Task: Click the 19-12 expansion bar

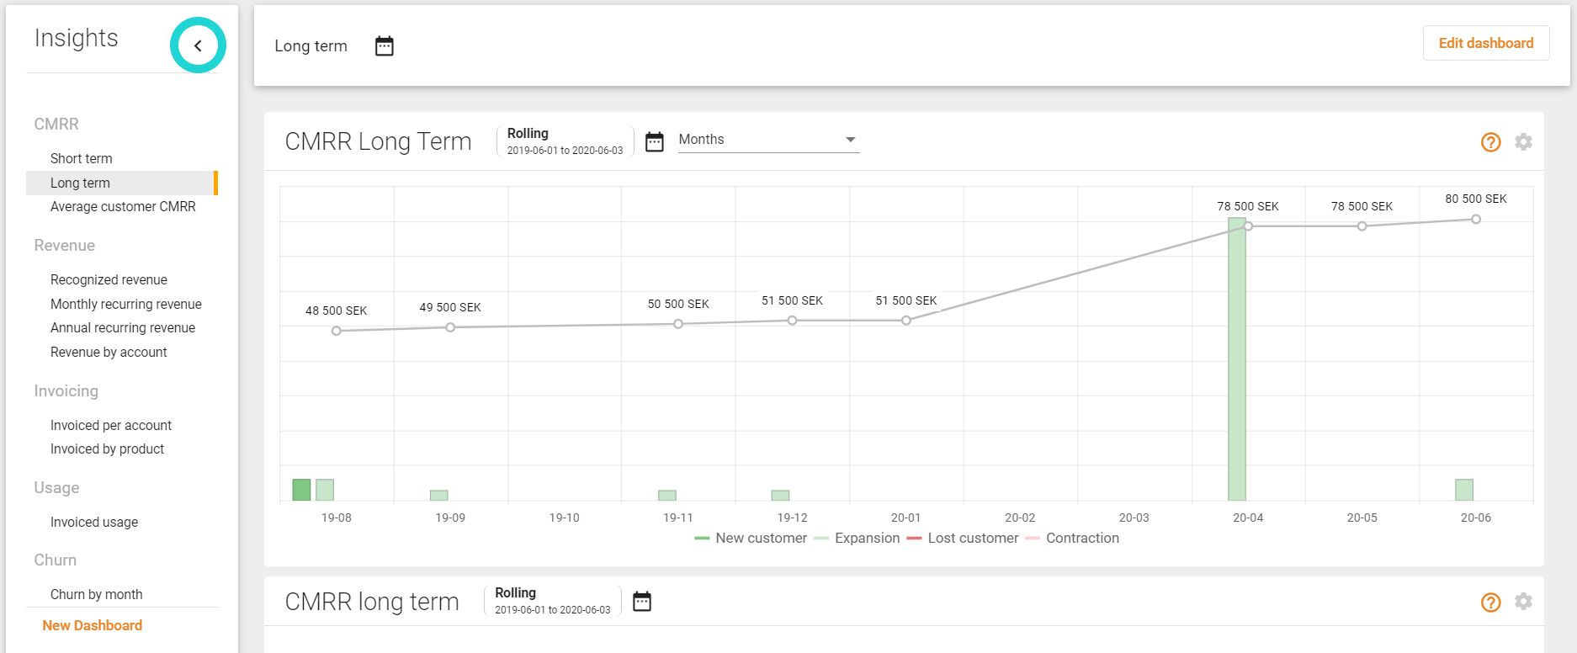Action: click(780, 496)
